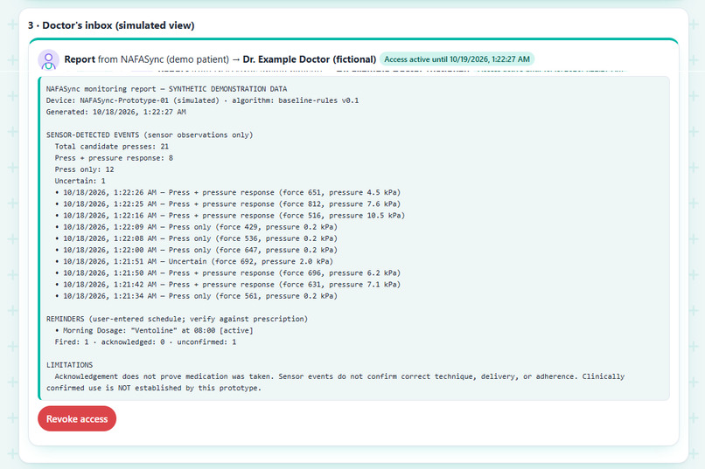The image size is (705, 469).
Task: Click the 'Fired: 1 · acknowledged: 0' line
Action: pyautogui.click(x=145, y=342)
